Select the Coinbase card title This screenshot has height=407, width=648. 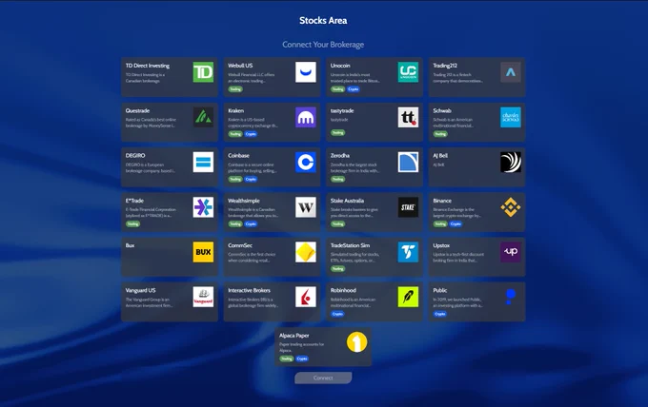[239, 155]
